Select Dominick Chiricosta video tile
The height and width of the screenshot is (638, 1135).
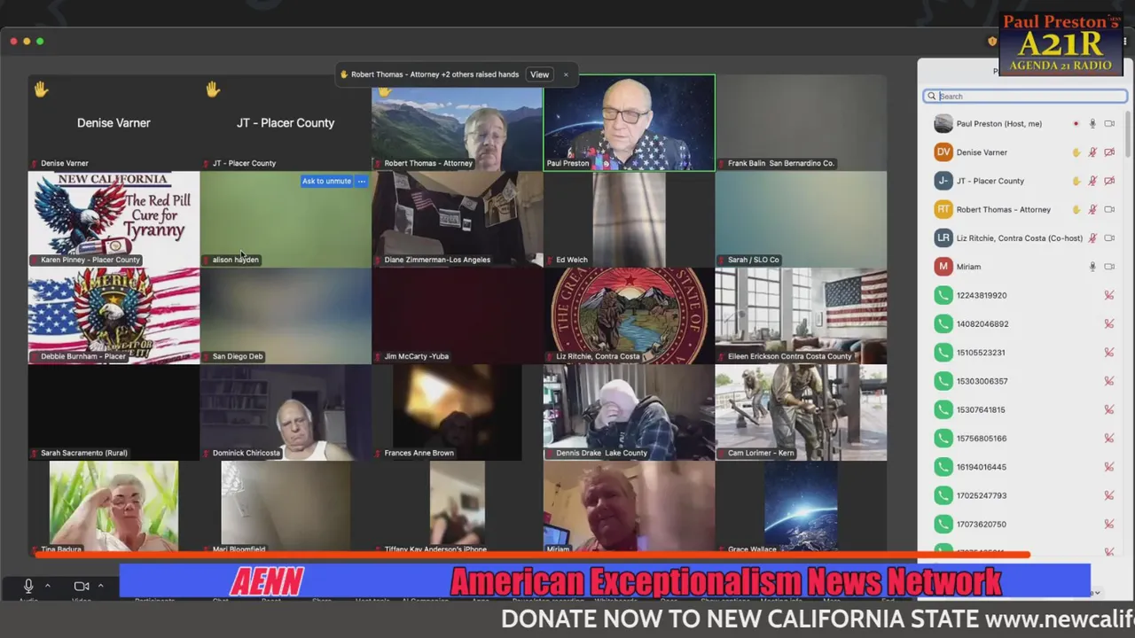coord(286,412)
